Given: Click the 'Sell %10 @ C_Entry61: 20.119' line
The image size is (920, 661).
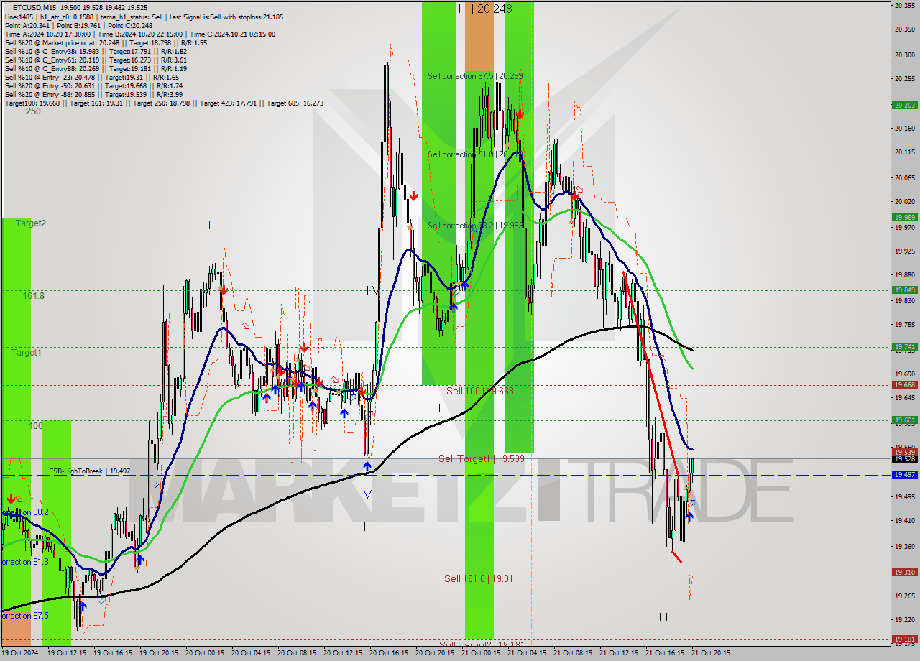Looking at the screenshot, I should [96, 60].
